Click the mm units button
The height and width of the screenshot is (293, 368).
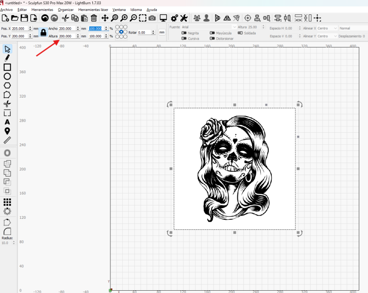(x=162, y=32)
